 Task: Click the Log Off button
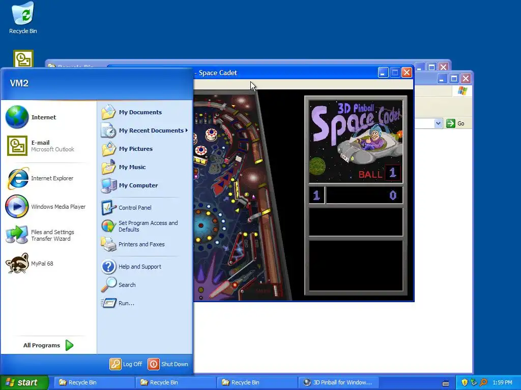point(126,364)
